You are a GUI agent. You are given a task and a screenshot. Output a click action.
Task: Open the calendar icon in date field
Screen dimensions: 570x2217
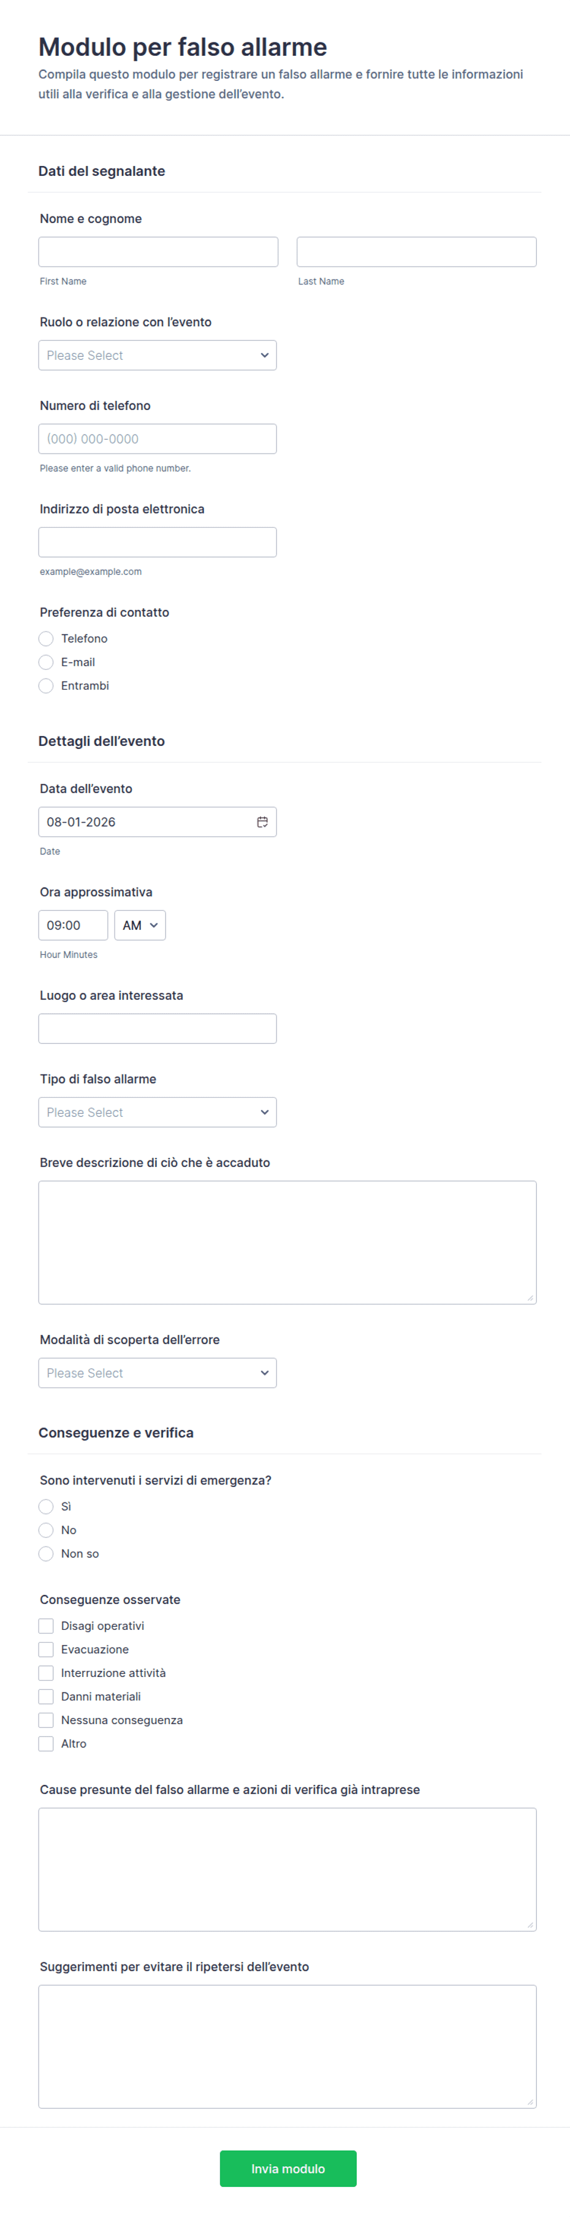tap(262, 822)
